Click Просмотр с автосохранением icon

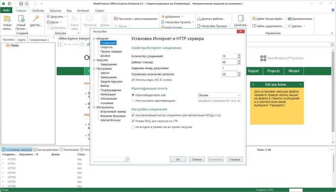point(116,19)
